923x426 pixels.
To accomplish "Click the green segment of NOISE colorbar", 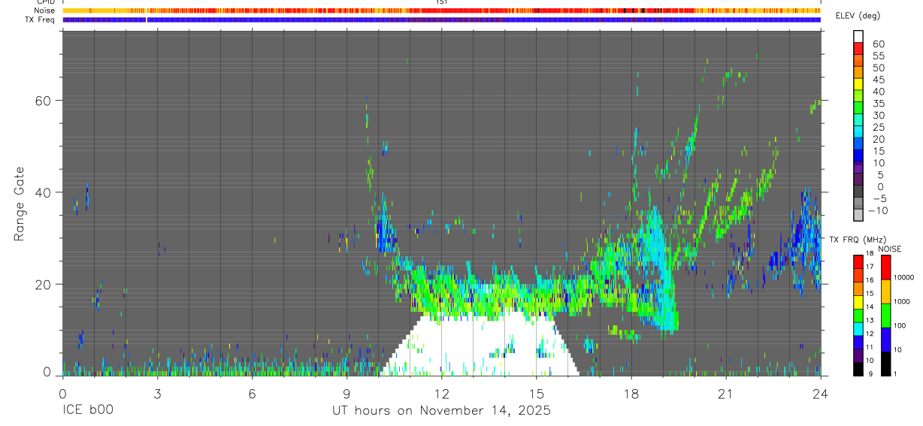I will click(x=885, y=315).
